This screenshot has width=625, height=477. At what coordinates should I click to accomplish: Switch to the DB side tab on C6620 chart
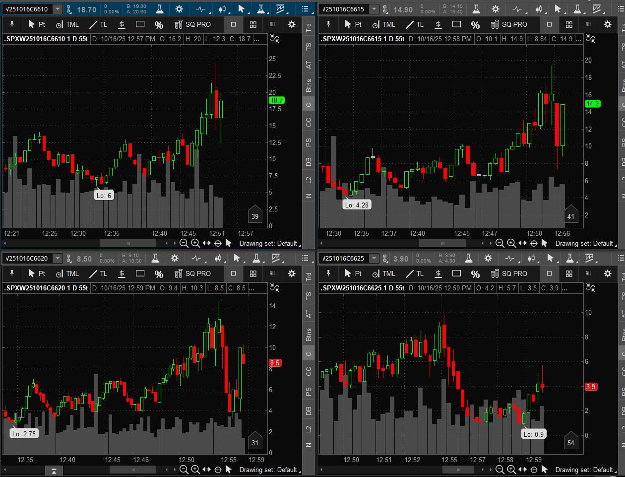[309, 411]
